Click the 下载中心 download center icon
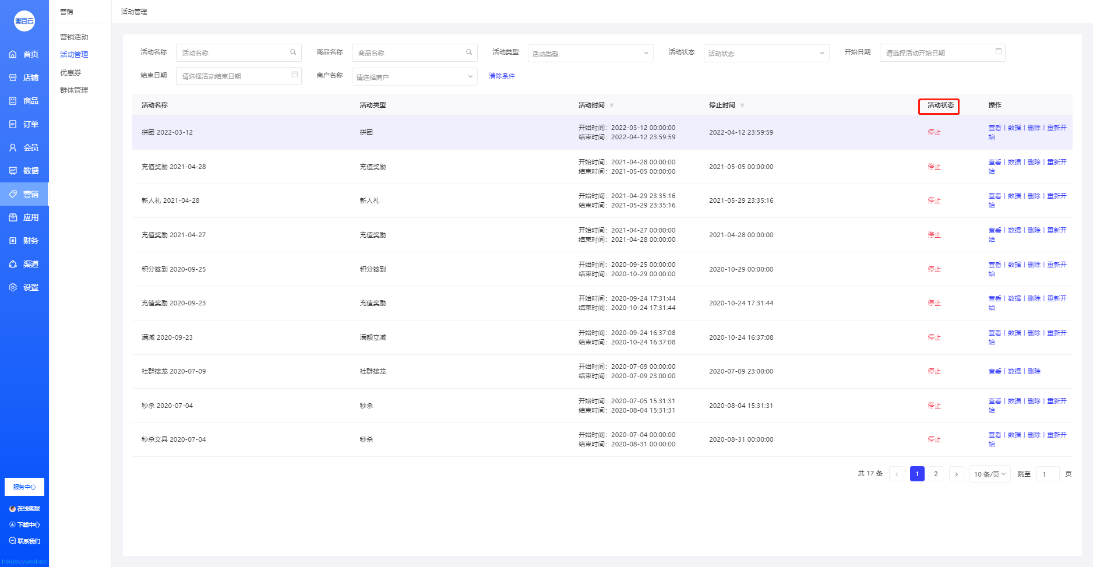The width and height of the screenshot is (1093, 567). 12,524
